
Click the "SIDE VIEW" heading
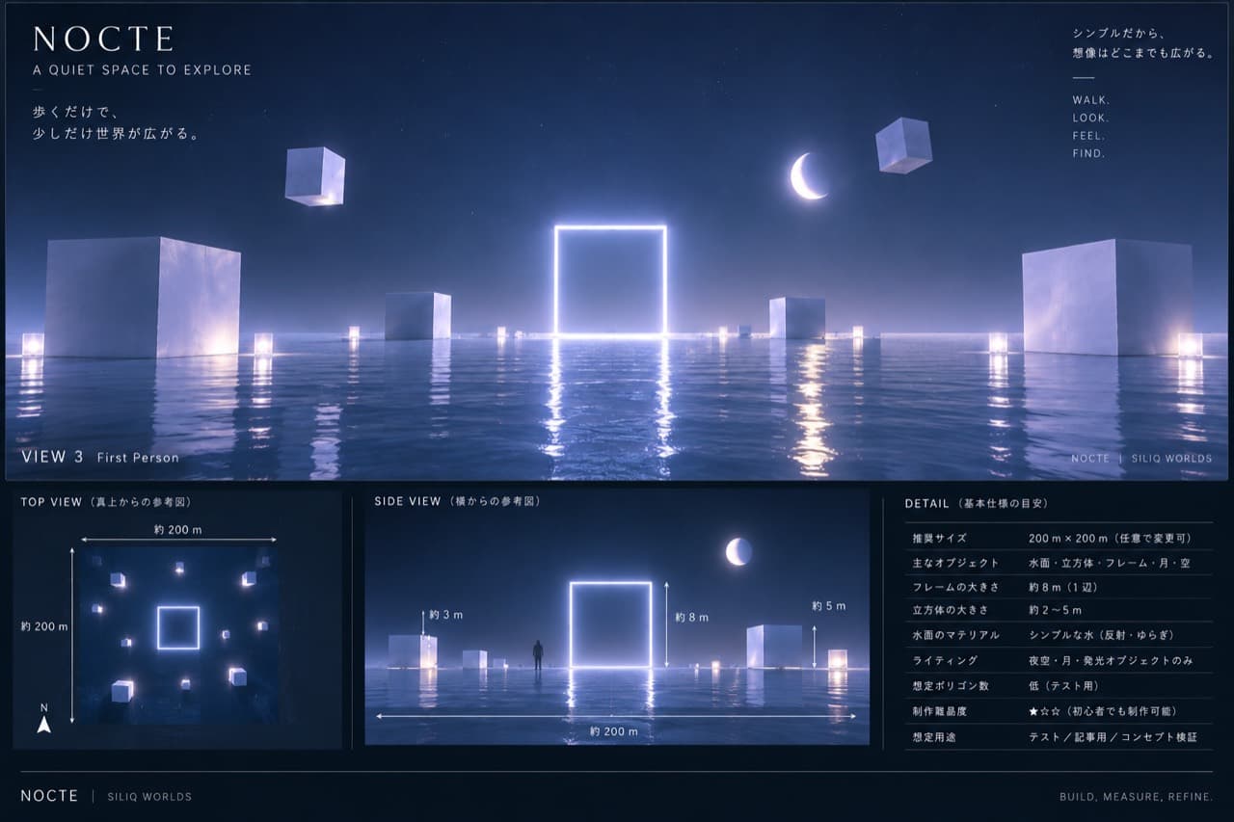(x=408, y=502)
